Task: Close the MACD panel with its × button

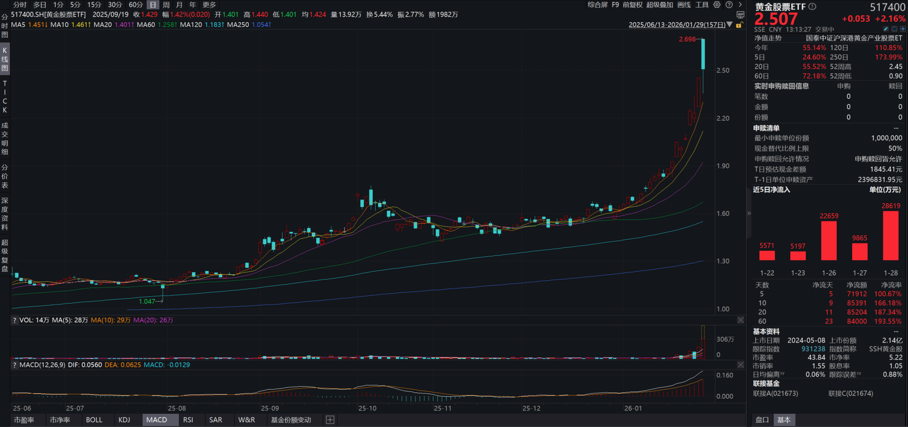Action: (x=741, y=365)
